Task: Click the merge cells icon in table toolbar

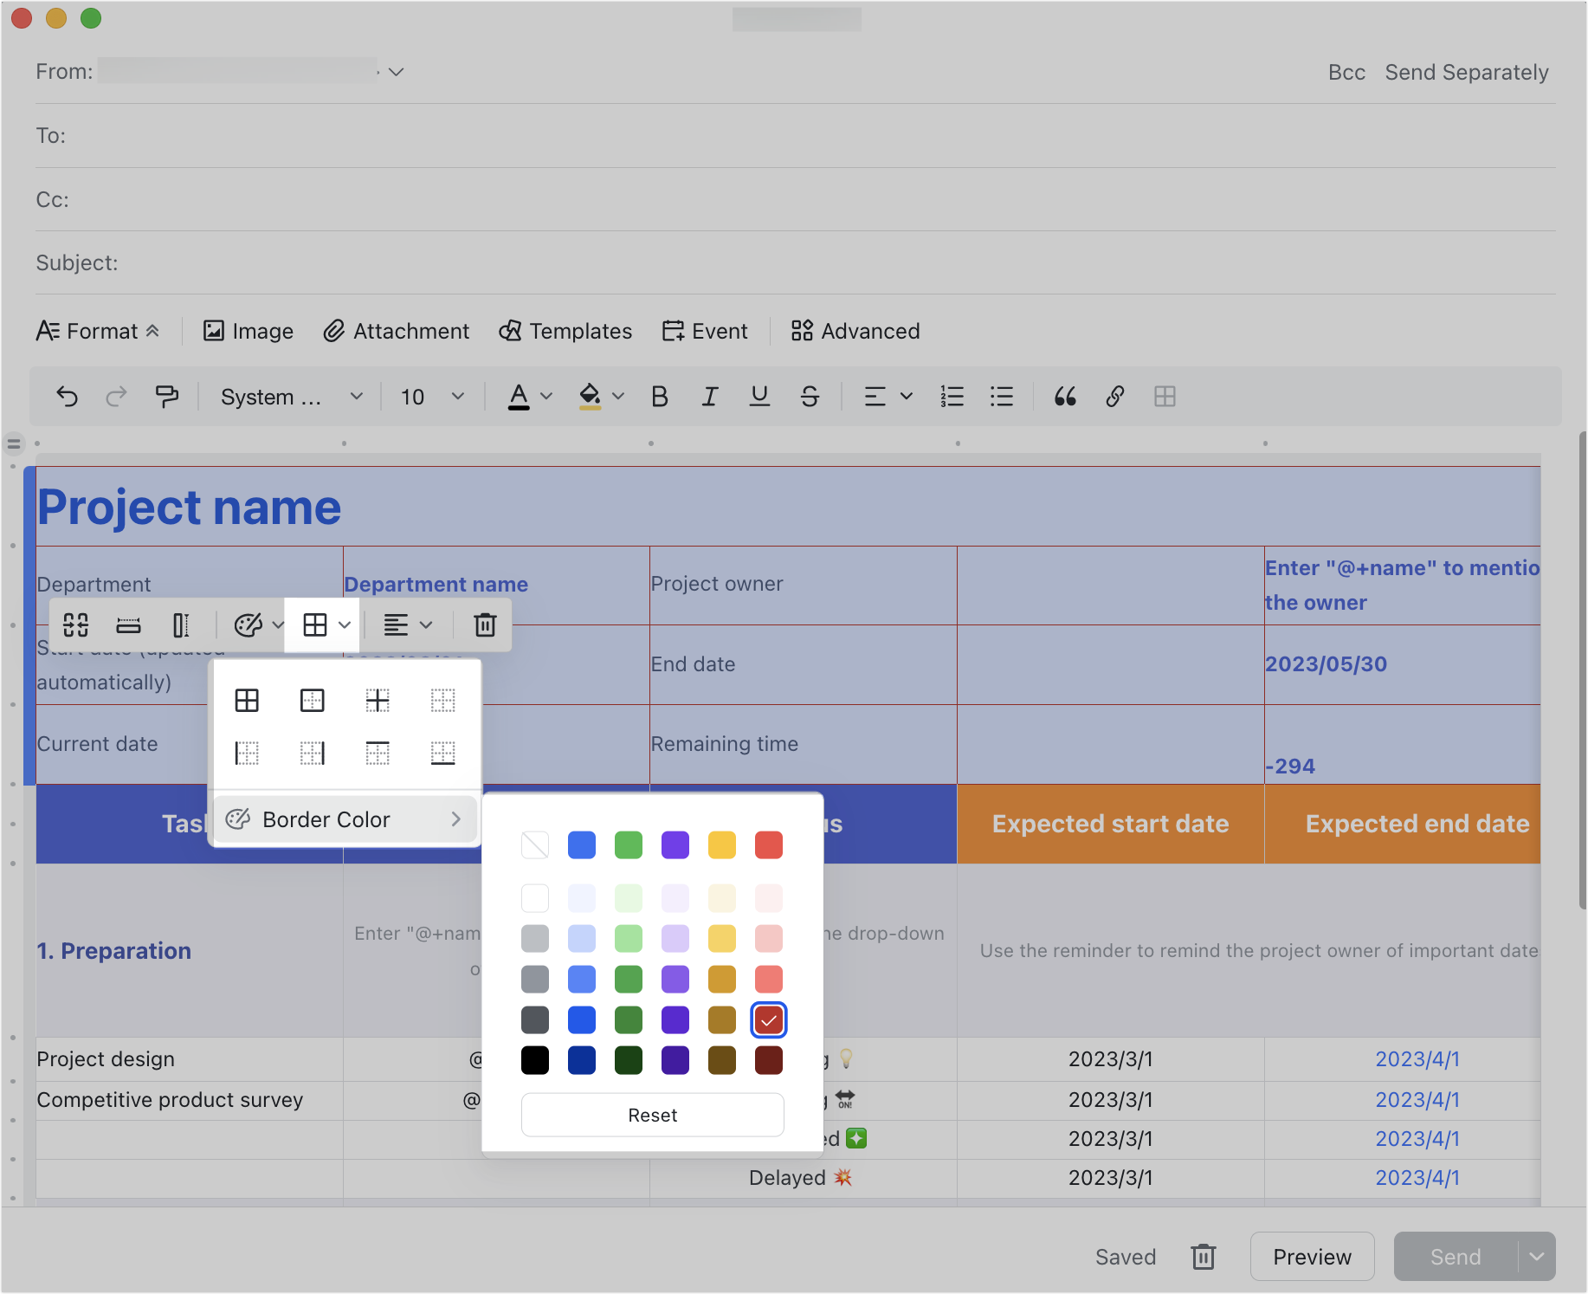Action: (x=76, y=624)
